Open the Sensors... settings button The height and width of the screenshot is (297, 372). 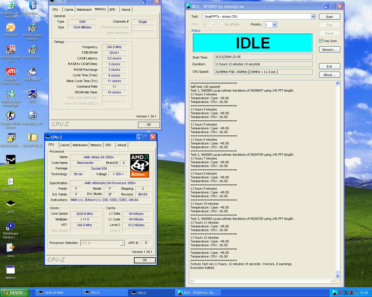(329, 50)
